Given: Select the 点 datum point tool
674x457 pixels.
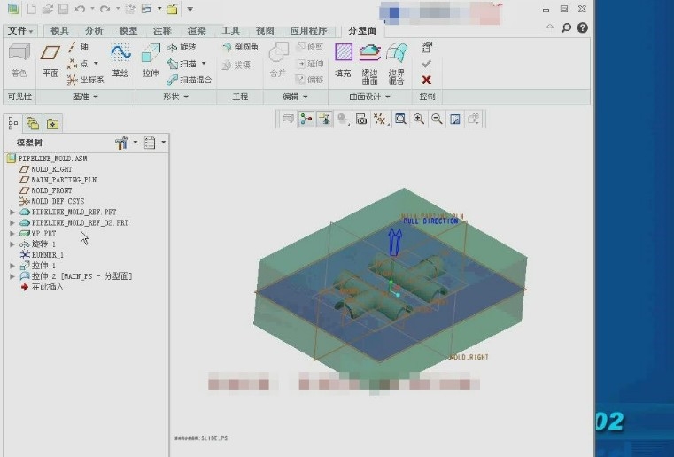Looking at the screenshot, I should tap(78, 63).
